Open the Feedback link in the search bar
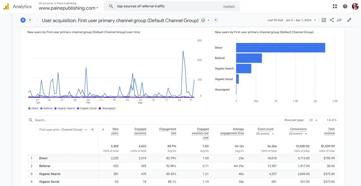Screen dimensions: 361x186 (229, 6)
